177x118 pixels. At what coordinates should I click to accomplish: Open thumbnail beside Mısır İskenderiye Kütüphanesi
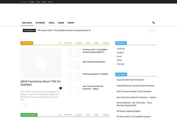[x=74, y=65]
